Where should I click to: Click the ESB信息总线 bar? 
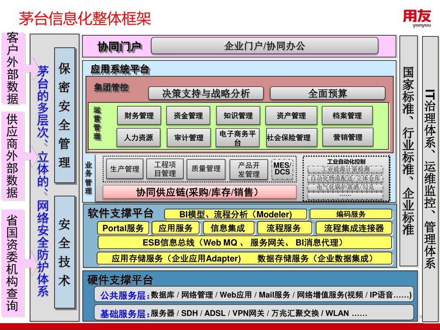pos(244,242)
